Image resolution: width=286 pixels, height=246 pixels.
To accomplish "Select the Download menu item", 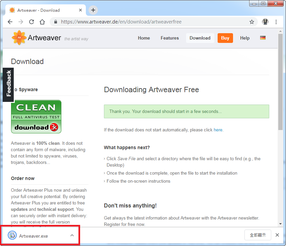I will (200, 38).
